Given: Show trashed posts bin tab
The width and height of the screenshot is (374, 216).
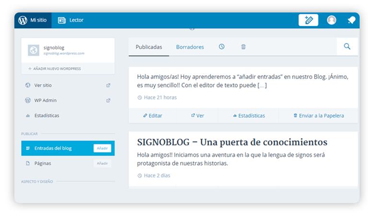Looking at the screenshot, I should 243,47.
